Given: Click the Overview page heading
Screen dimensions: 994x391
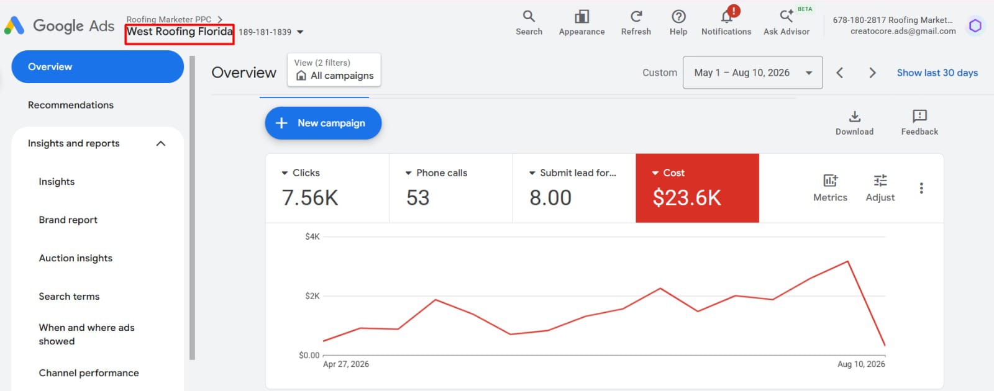Looking at the screenshot, I should (244, 73).
